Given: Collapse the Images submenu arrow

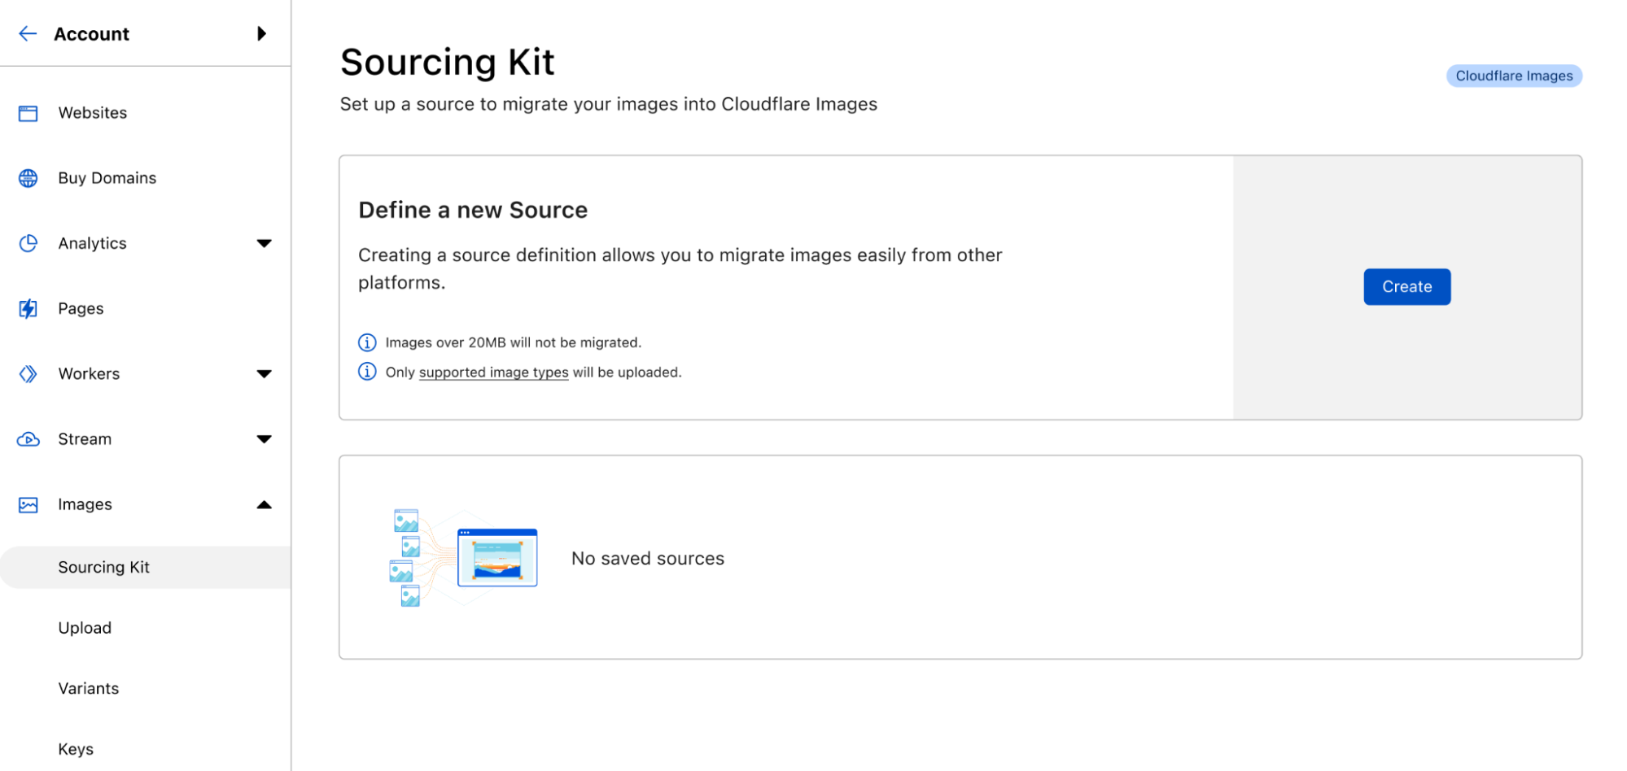Looking at the screenshot, I should click(x=264, y=505).
